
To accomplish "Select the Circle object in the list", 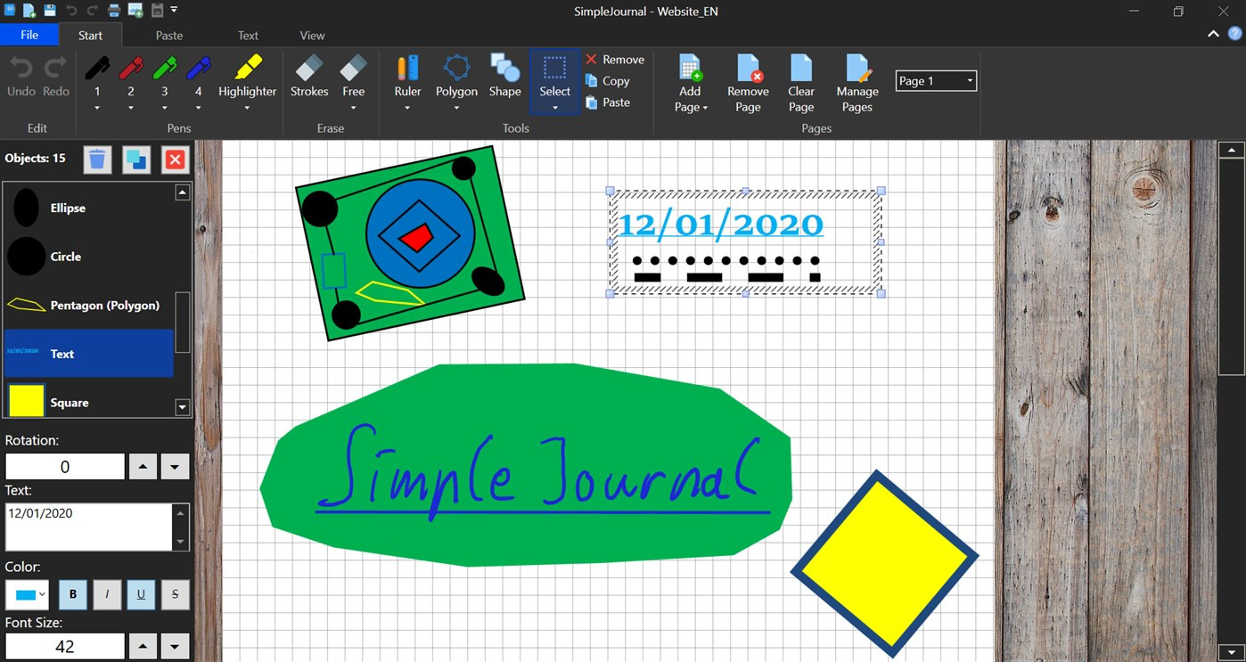I will point(88,257).
